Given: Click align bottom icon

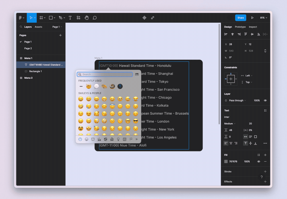Looking at the screenshot, I should (259, 34).
